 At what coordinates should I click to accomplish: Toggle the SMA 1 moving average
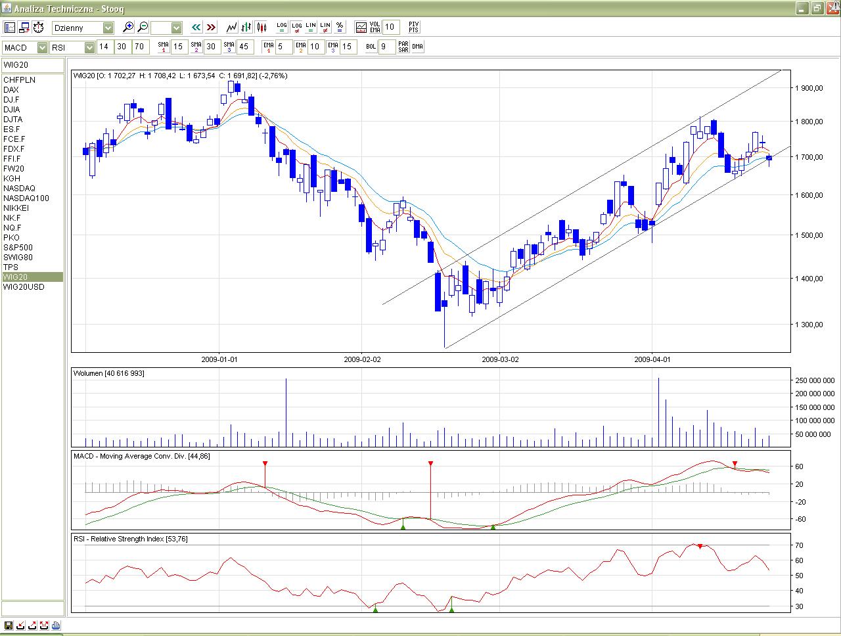(163, 47)
